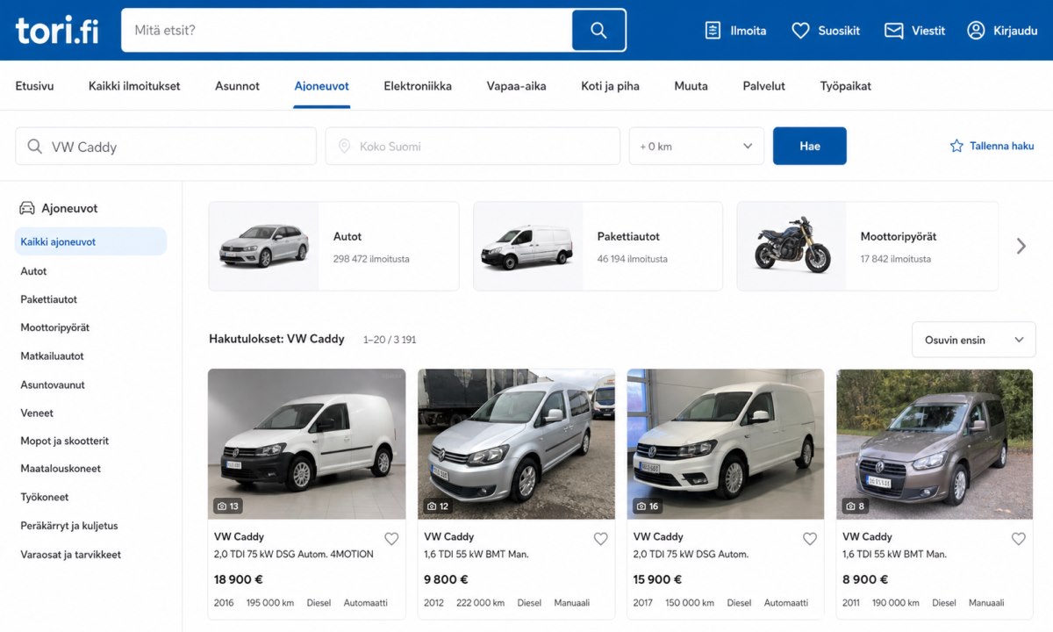Open the Moottoripyörät category card

tap(868, 247)
